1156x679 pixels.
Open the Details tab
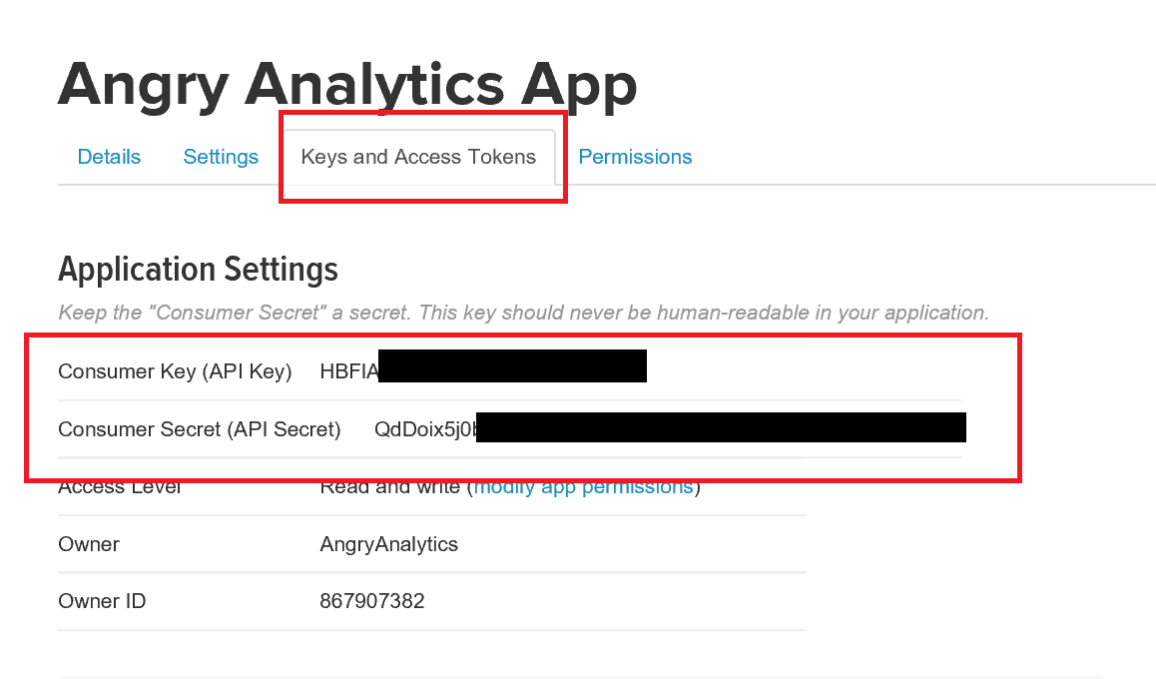109,157
